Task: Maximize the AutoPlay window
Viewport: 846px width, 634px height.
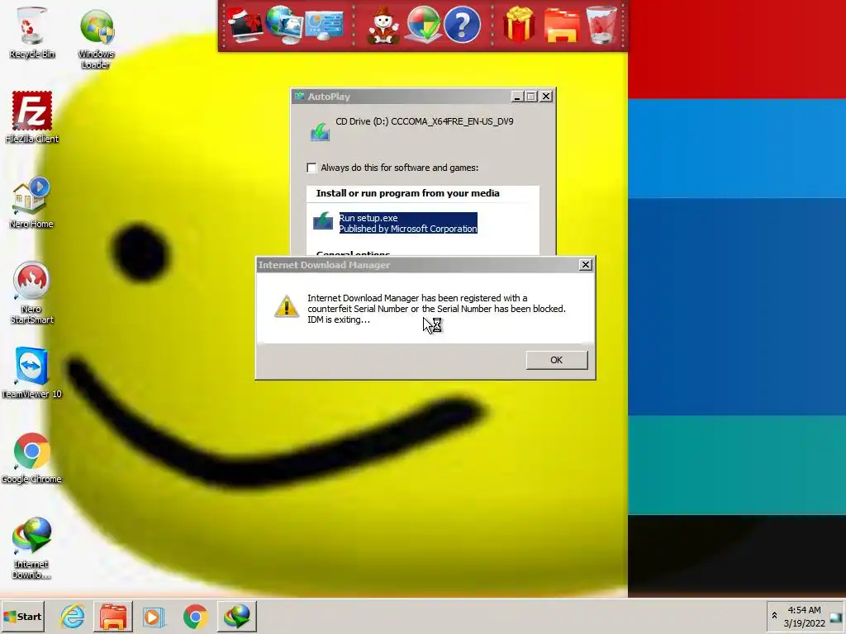Action: 531,97
